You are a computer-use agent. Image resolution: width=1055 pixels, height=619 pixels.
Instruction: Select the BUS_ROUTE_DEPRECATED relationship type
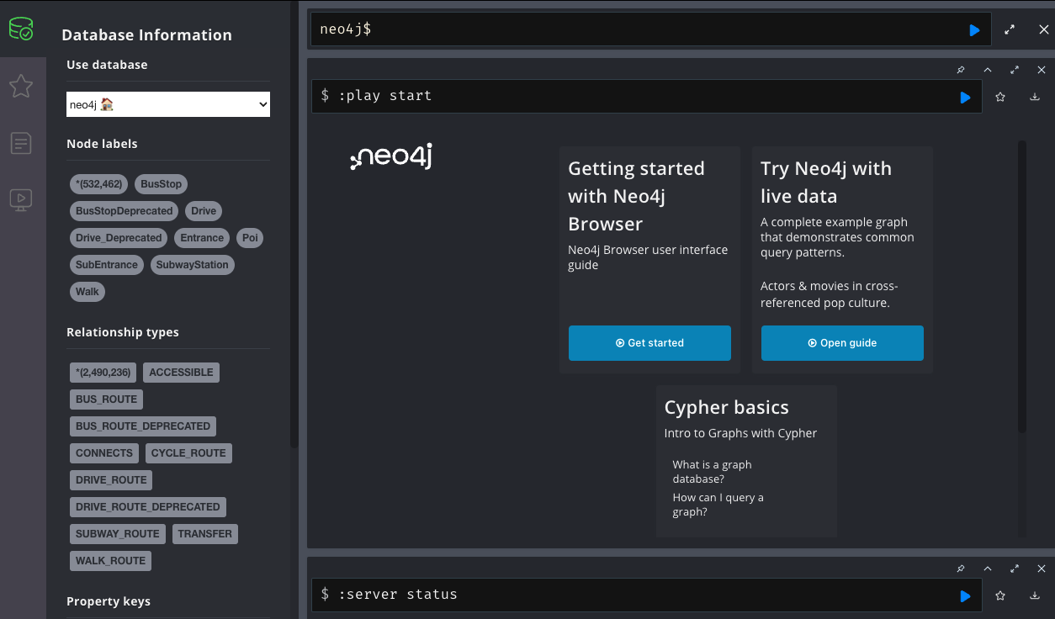point(143,426)
